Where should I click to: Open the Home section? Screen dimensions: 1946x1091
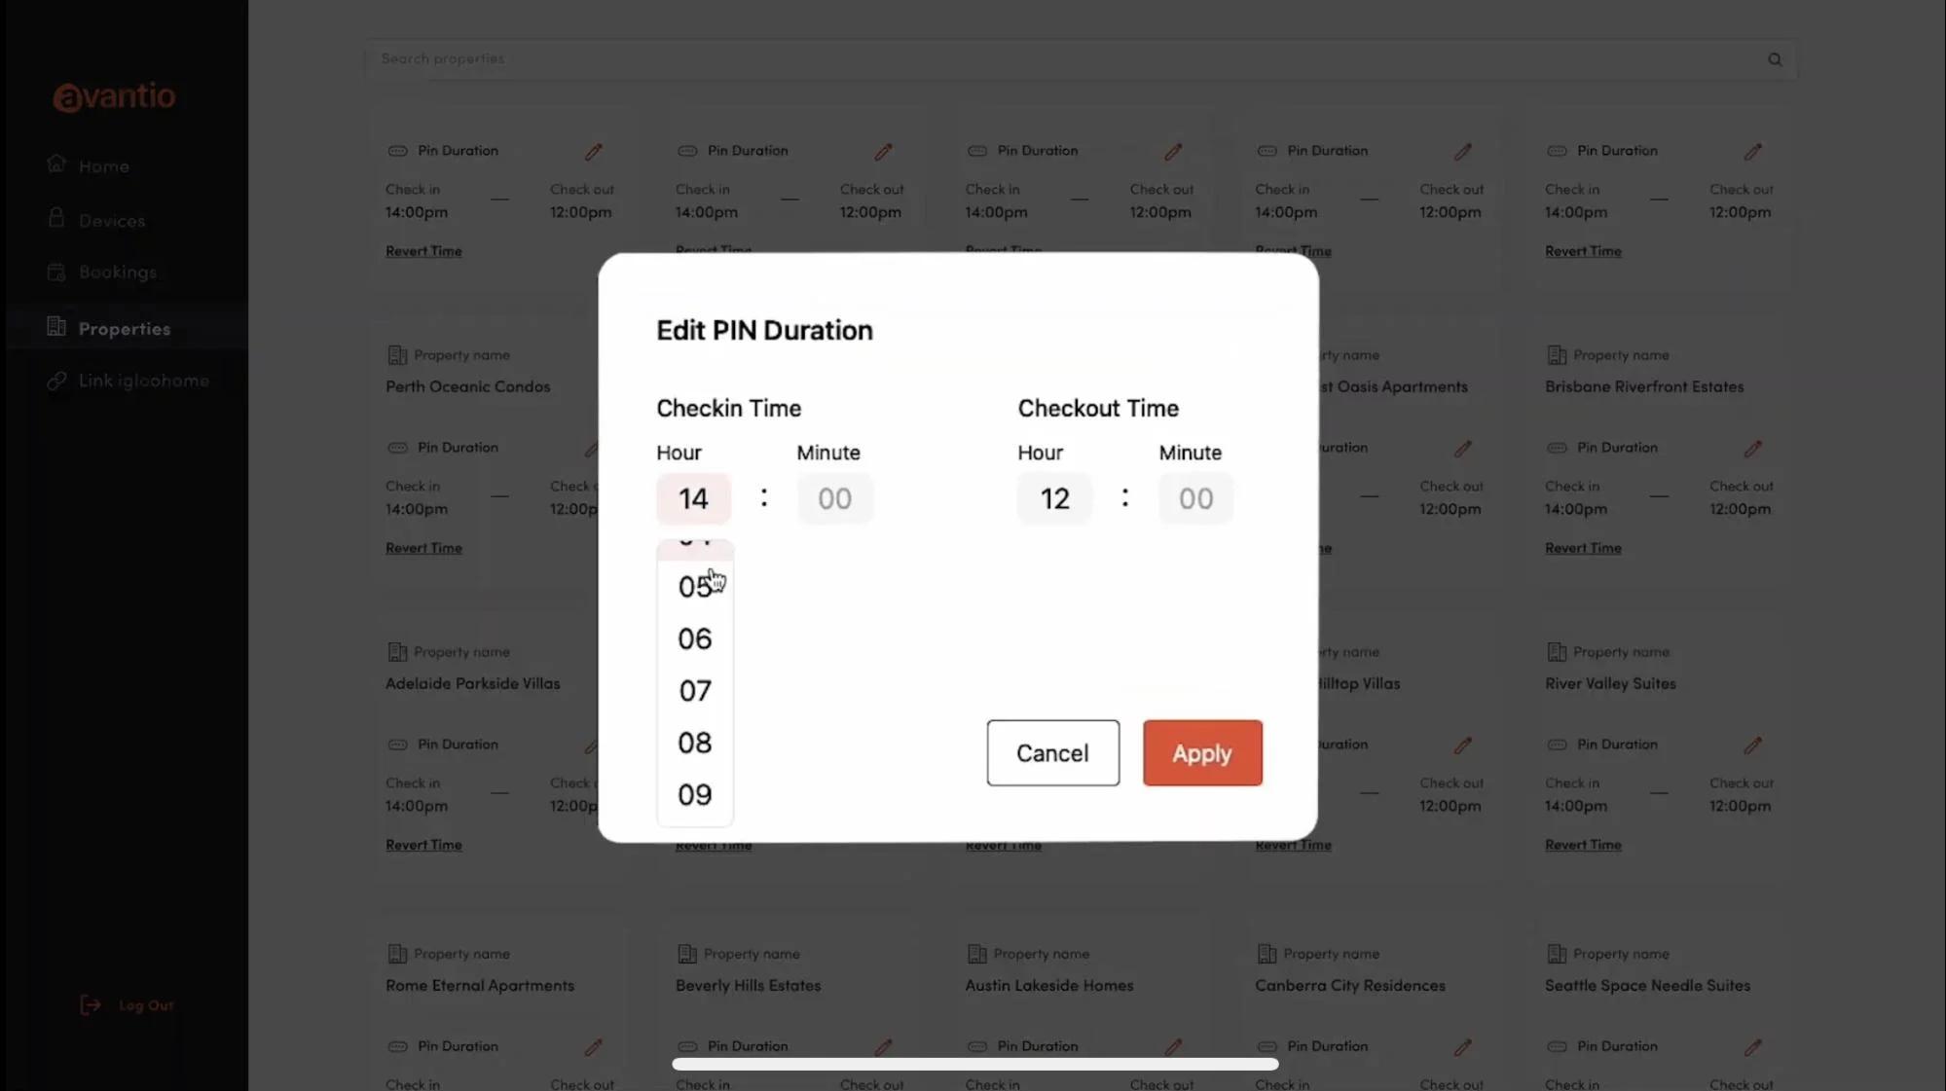click(x=103, y=164)
